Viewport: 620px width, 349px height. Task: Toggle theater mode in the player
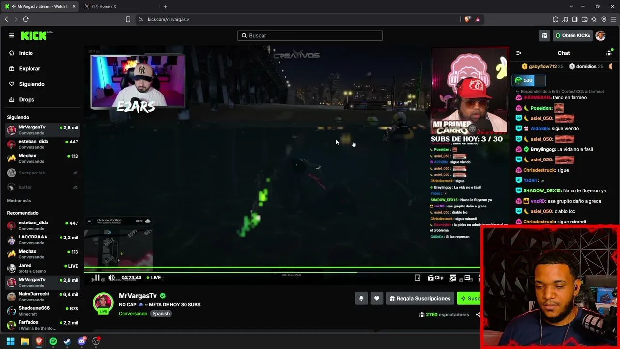tap(467, 278)
